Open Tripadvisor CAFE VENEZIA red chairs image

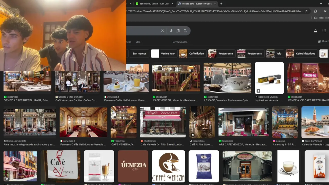(176, 78)
